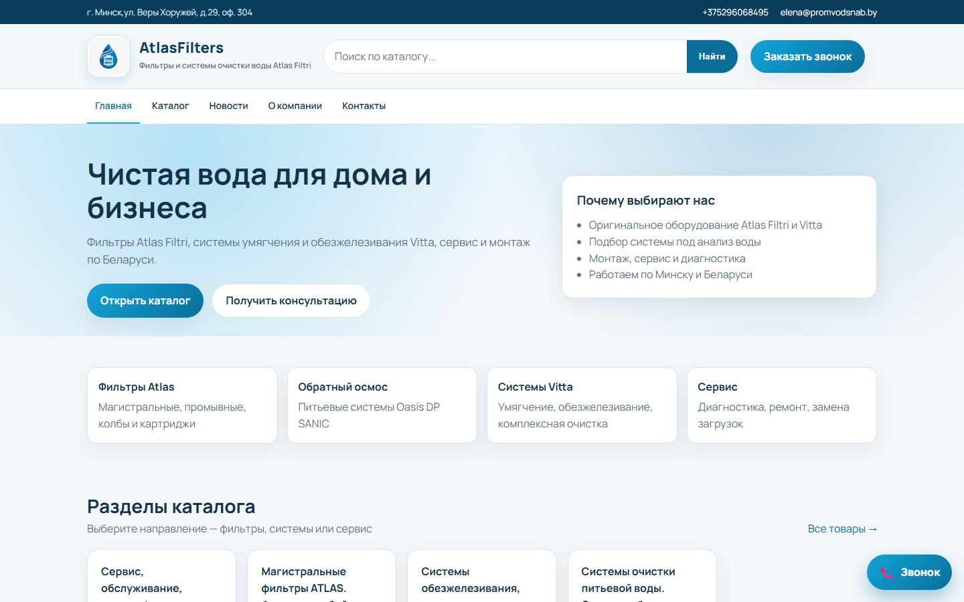Open the Обратный осмос card

tap(382, 405)
